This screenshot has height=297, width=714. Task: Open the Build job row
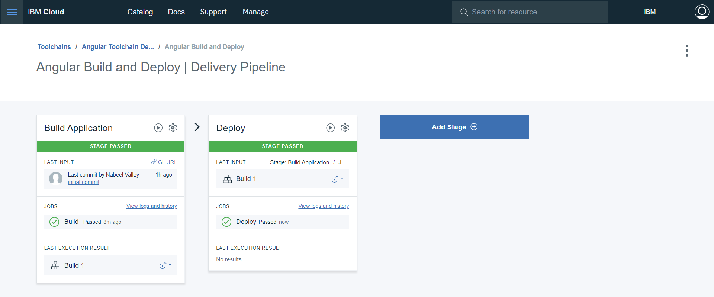click(110, 222)
